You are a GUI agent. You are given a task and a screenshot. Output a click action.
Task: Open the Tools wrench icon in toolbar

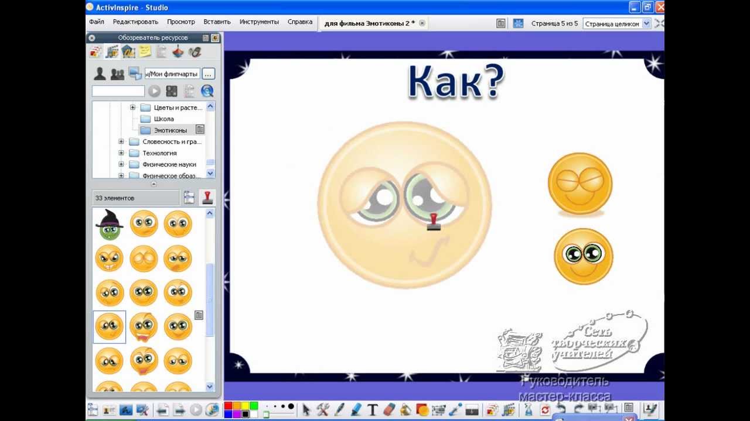(323, 410)
